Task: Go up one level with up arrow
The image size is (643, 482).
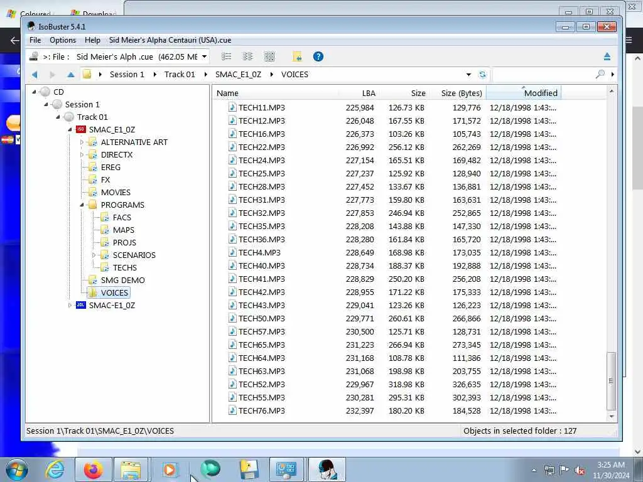Action: pyautogui.click(x=71, y=75)
